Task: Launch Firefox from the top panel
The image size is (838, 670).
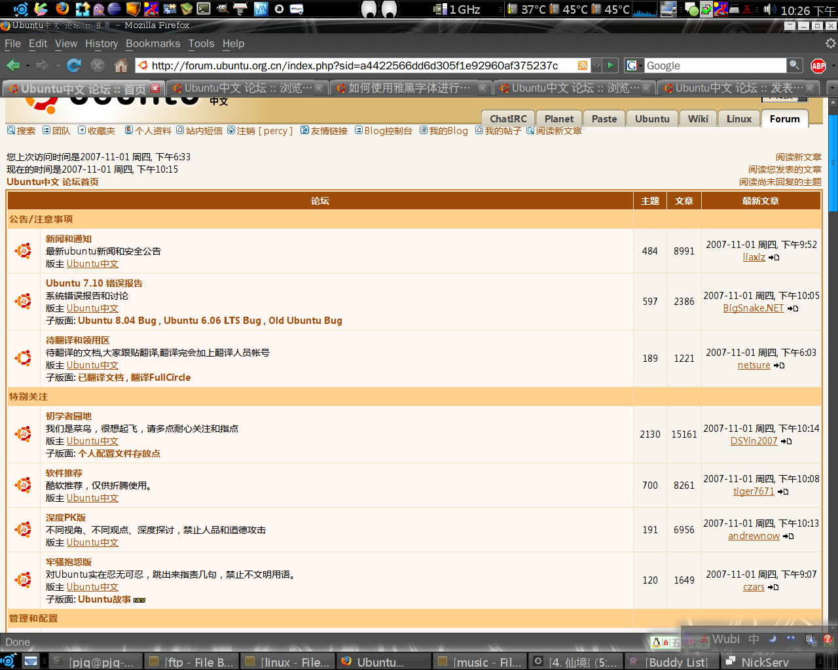Action: 62,9
